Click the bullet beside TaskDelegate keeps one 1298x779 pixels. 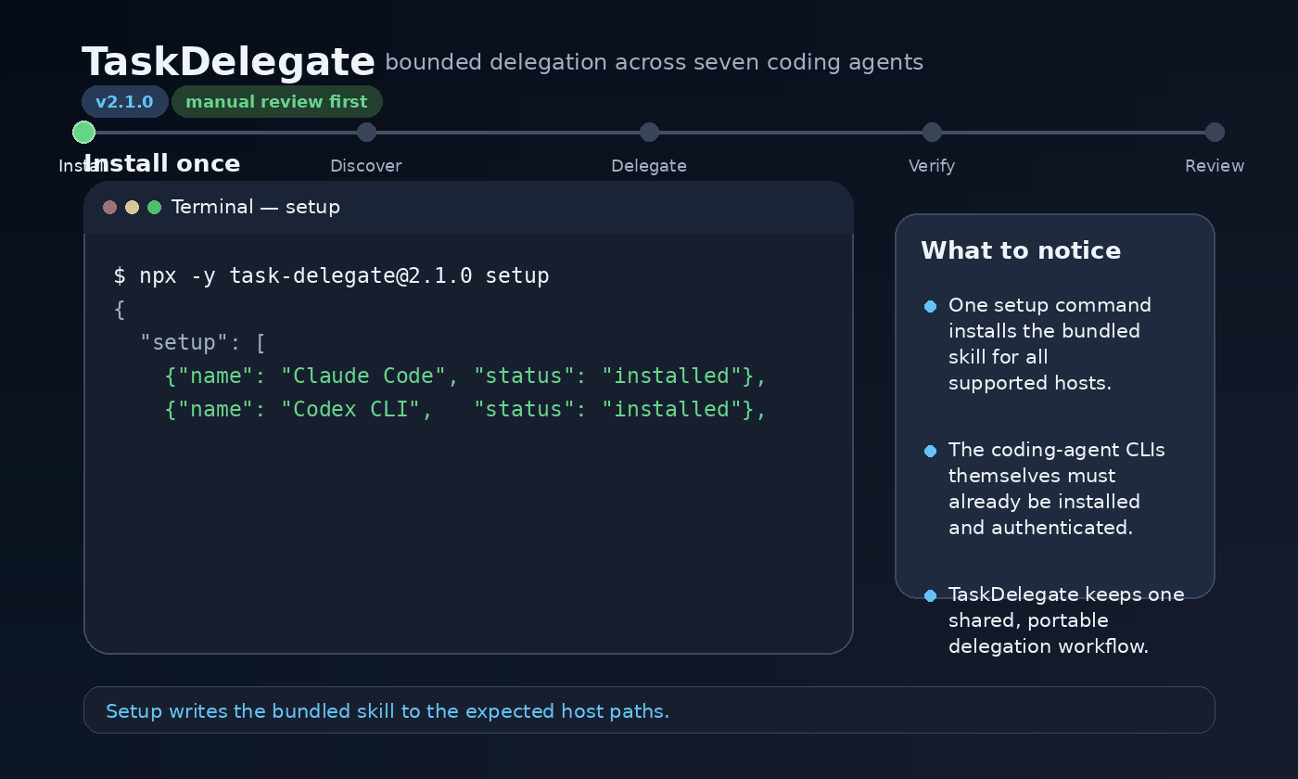click(931, 595)
